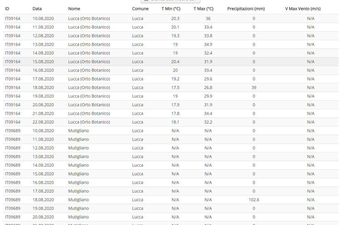
Task: Select T Max value 34.4
Action: (x=208, y=113)
